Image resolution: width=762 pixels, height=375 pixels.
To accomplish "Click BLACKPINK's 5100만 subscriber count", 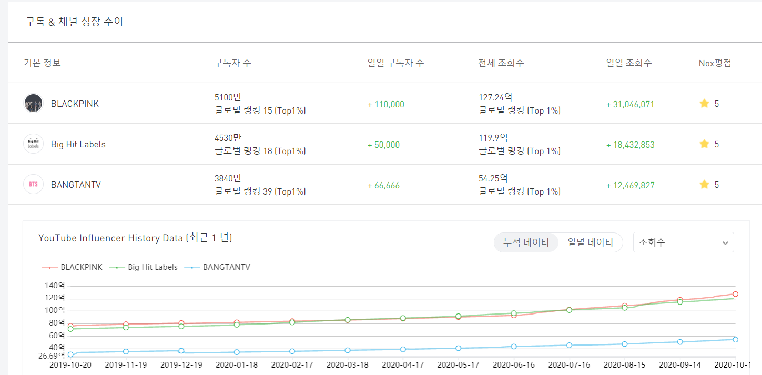I will (x=228, y=97).
